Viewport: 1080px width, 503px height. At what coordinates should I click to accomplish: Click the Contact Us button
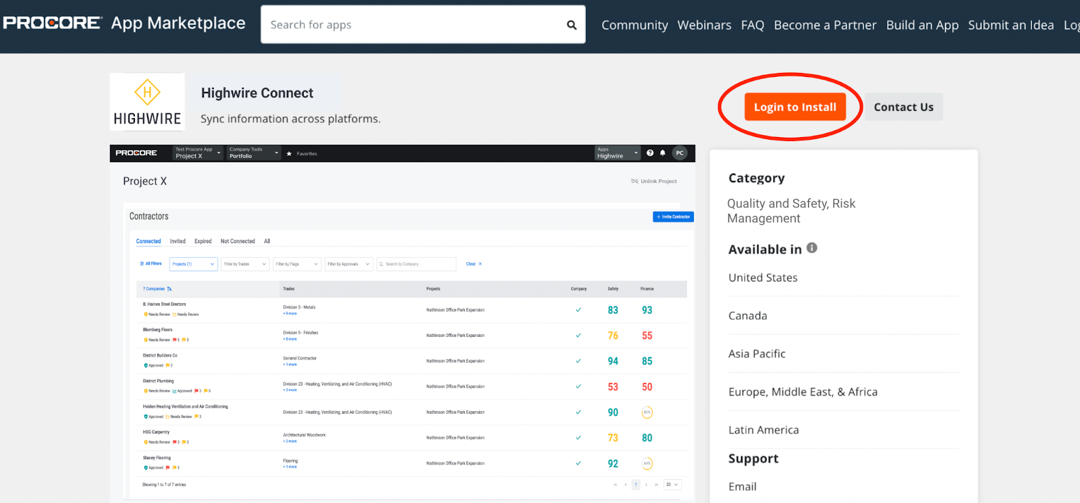tap(904, 107)
